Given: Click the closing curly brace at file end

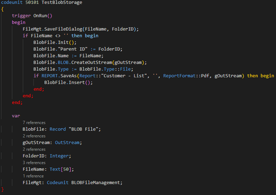Looking at the screenshot, I should pyautogui.click(x=2, y=189).
